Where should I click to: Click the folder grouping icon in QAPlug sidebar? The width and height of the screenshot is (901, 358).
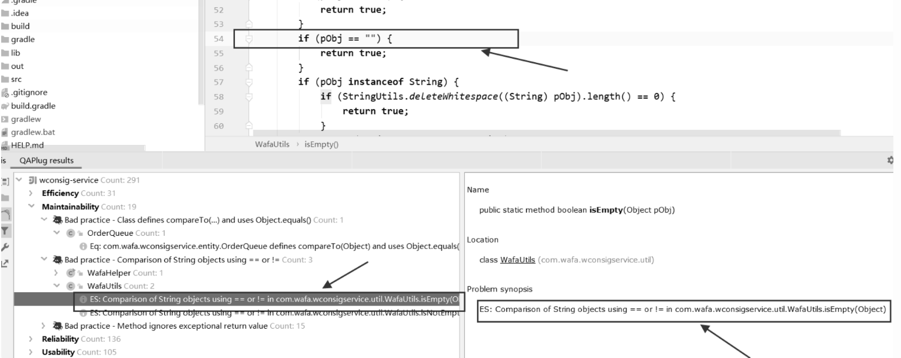[x=5, y=197]
